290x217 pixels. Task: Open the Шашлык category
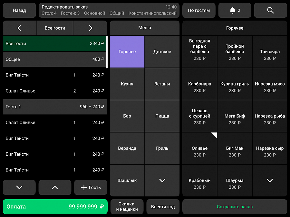pos(127,180)
